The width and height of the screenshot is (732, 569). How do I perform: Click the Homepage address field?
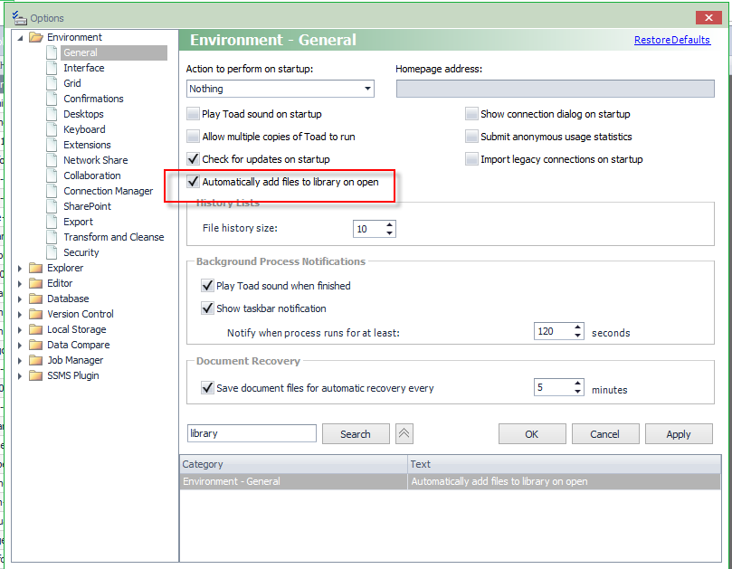point(555,89)
